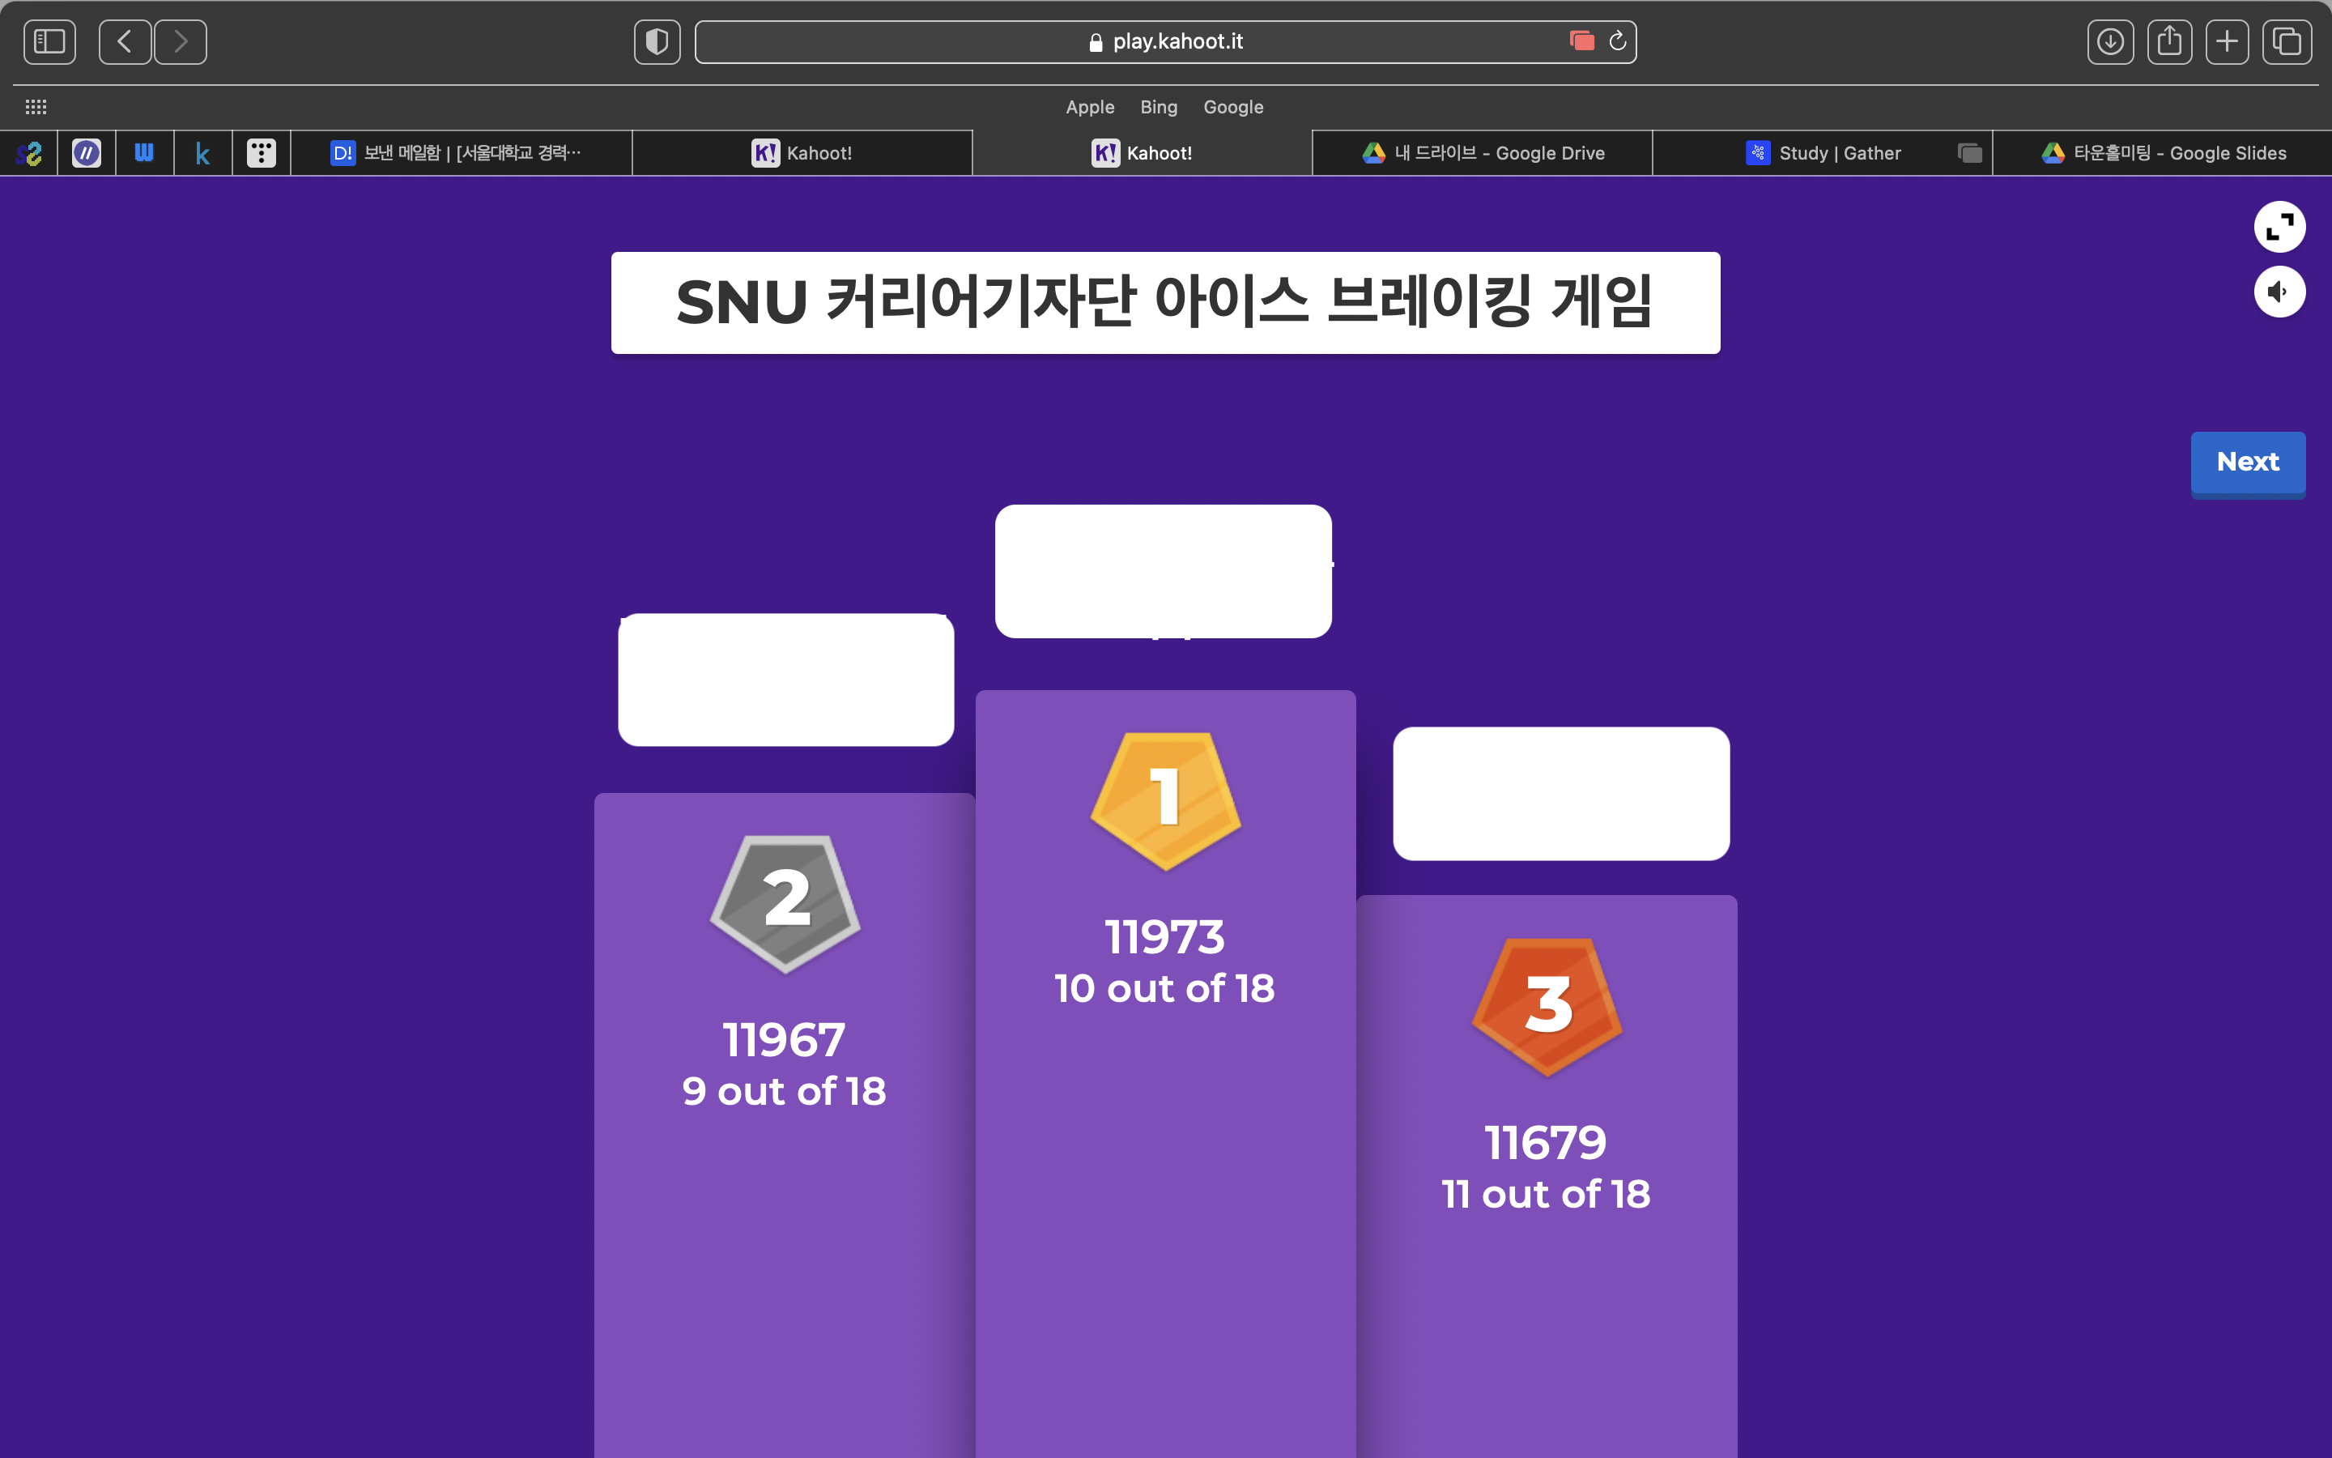The image size is (2332, 1458).
Task: Go forward using the forward arrow
Action: tap(181, 41)
